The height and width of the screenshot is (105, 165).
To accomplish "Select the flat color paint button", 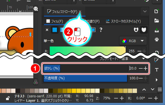I will click(55, 30).
